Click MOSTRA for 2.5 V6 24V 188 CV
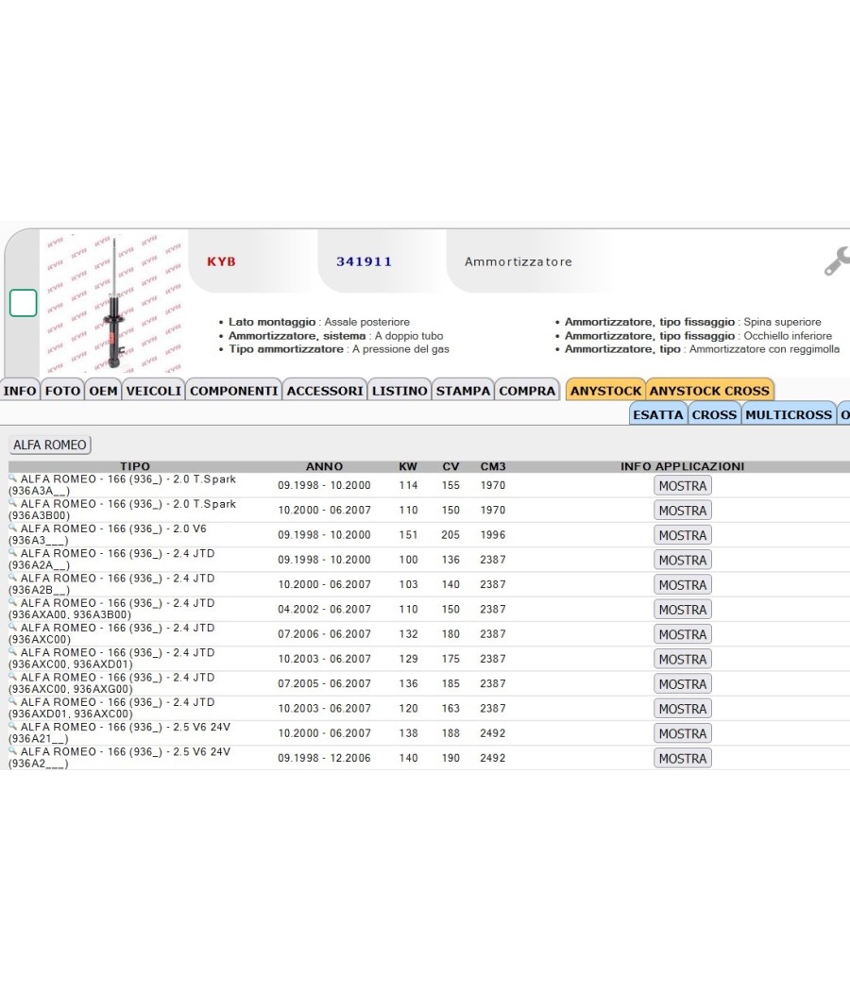Image resolution: width=850 pixels, height=991 pixels. tap(683, 733)
